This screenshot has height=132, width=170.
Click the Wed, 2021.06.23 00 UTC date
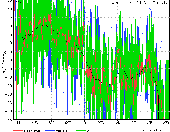tap(140, 2)
